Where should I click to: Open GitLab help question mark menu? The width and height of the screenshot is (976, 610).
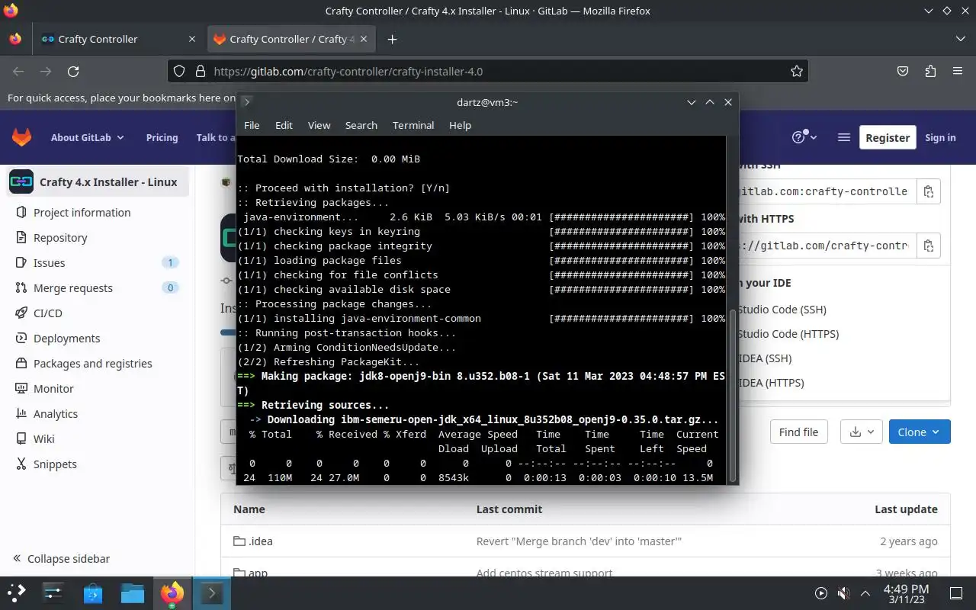[x=804, y=137]
